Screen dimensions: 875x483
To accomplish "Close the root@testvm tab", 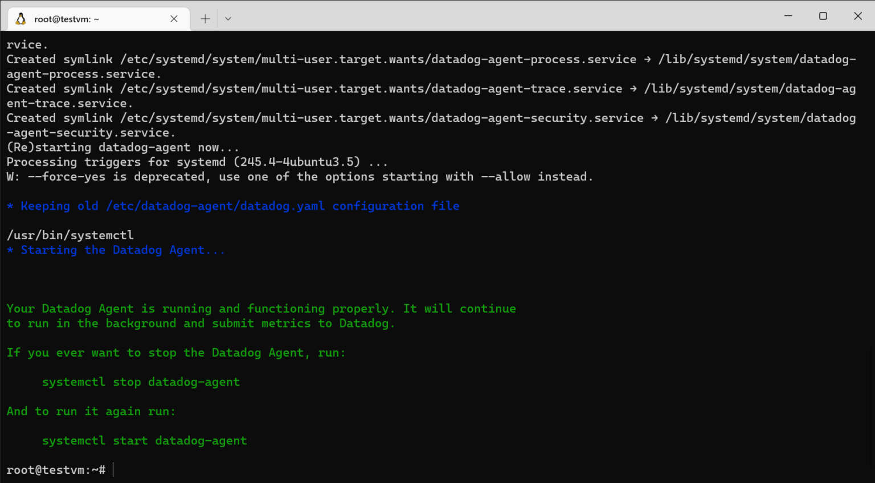I will click(x=174, y=19).
